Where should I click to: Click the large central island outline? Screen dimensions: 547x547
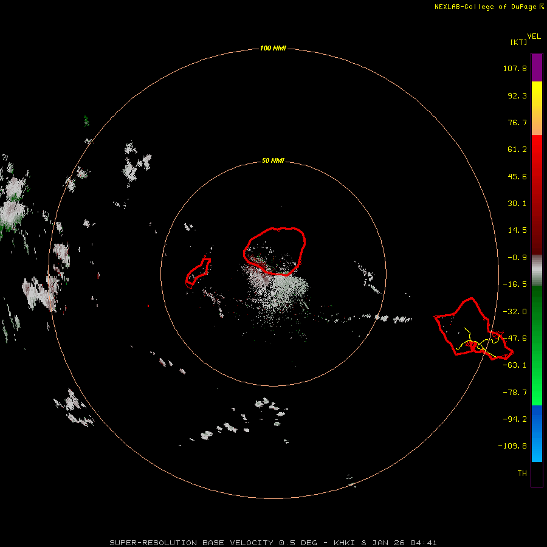coord(275,251)
